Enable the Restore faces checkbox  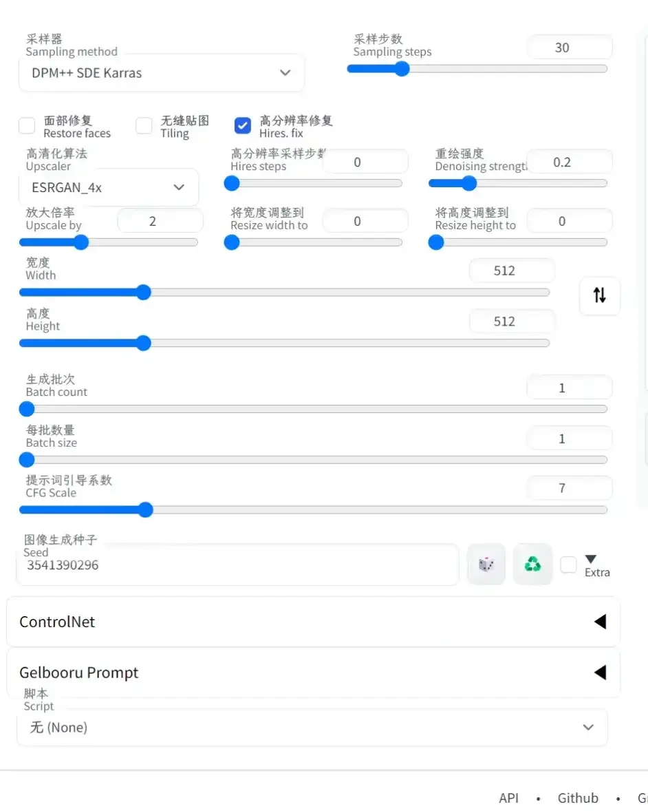point(27,126)
